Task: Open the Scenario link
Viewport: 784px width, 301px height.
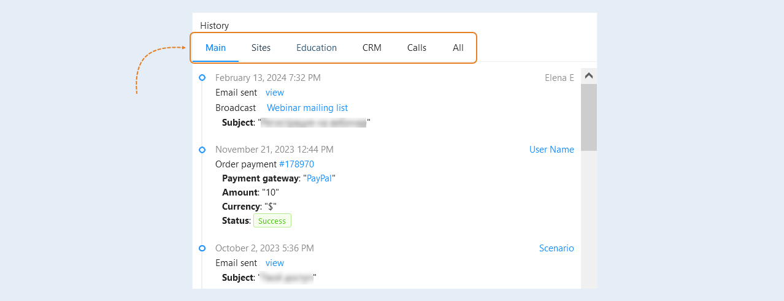Action: 556,248
